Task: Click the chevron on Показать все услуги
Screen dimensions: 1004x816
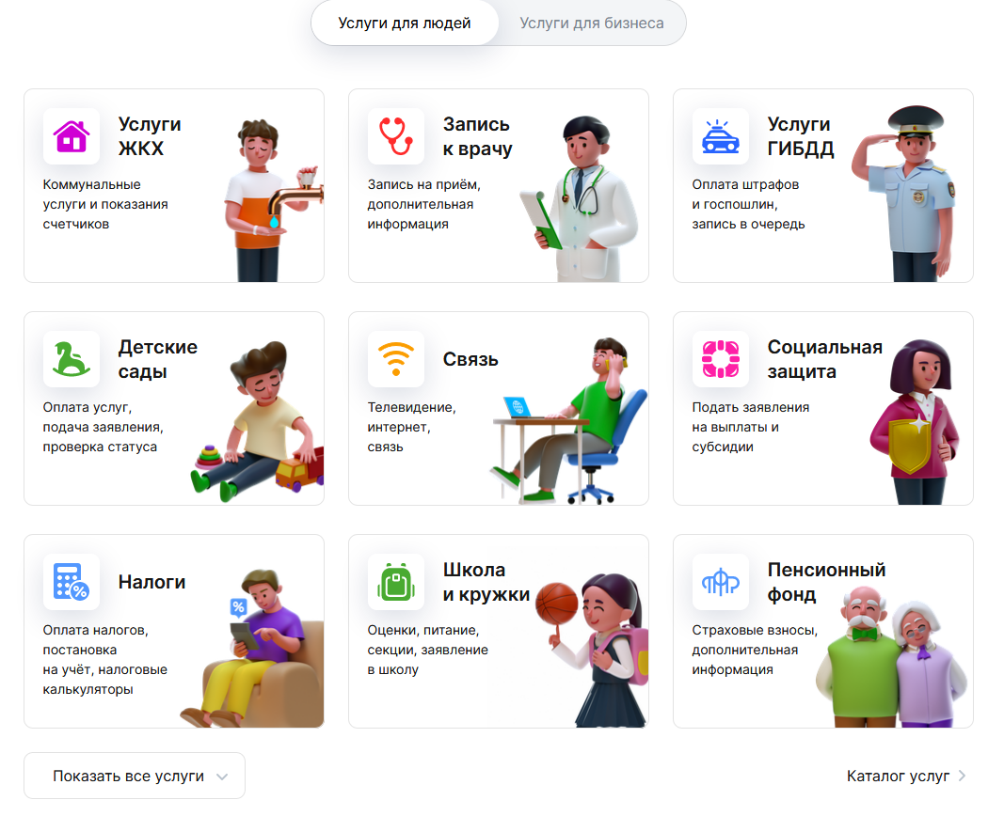Action: (222, 777)
